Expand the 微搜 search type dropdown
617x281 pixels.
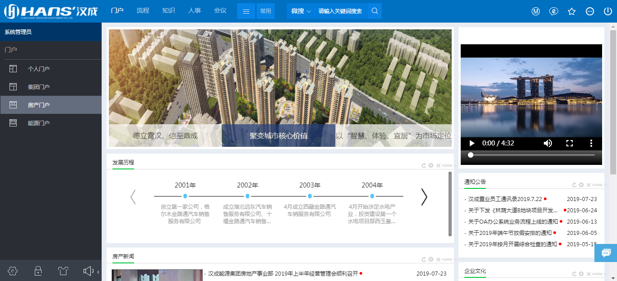(301, 11)
